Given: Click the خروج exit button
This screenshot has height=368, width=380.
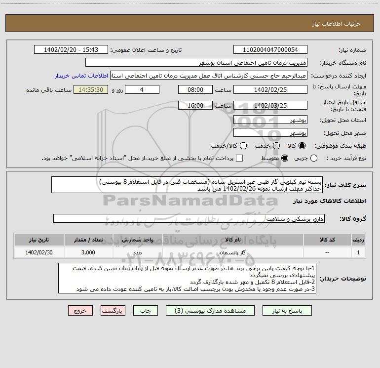Looking at the screenshot, I should coord(80,311).
